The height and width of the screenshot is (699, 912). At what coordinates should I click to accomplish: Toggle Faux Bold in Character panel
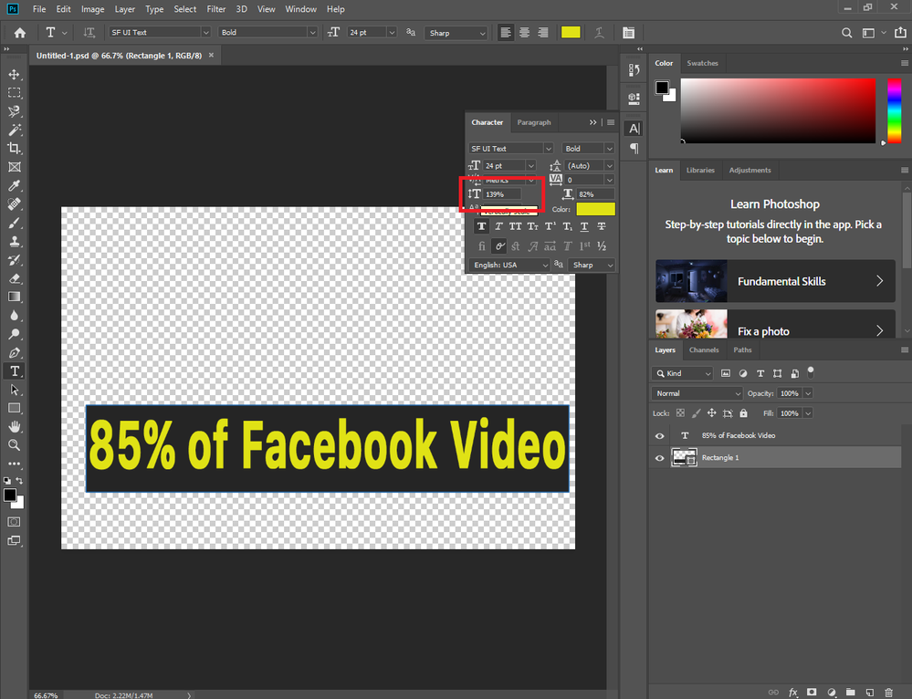[x=481, y=226]
